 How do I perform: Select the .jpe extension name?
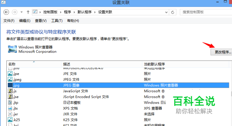click(16, 74)
